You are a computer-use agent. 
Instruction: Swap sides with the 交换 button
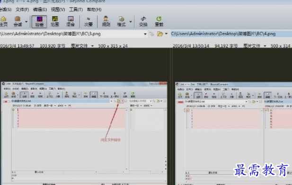pyautogui.click(x=143, y=21)
